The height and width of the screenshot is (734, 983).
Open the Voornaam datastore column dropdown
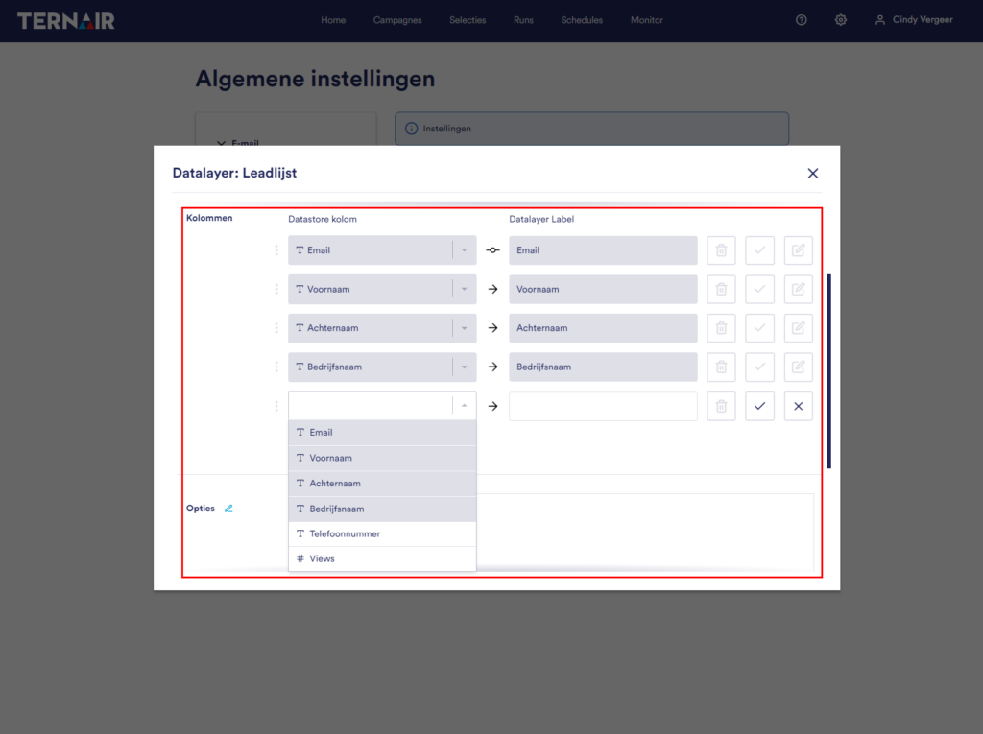click(382, 289)
